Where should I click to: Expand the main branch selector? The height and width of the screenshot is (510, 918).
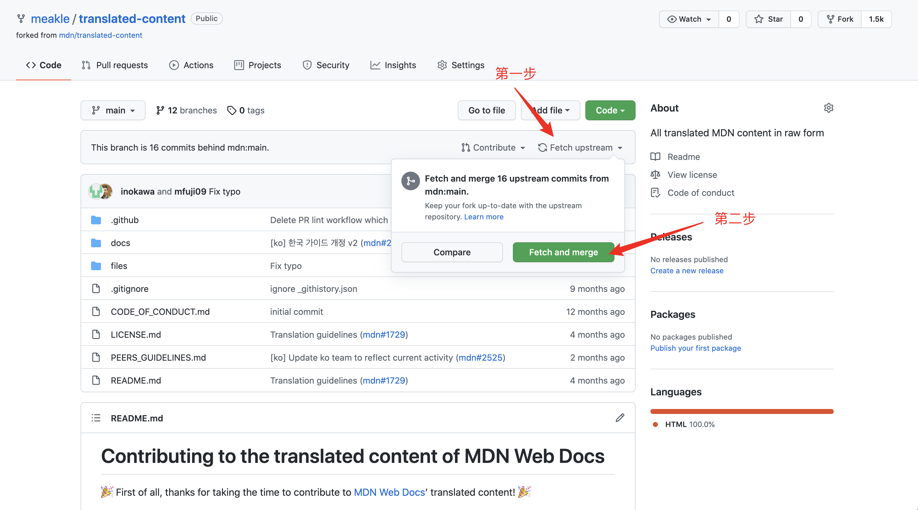113,111
